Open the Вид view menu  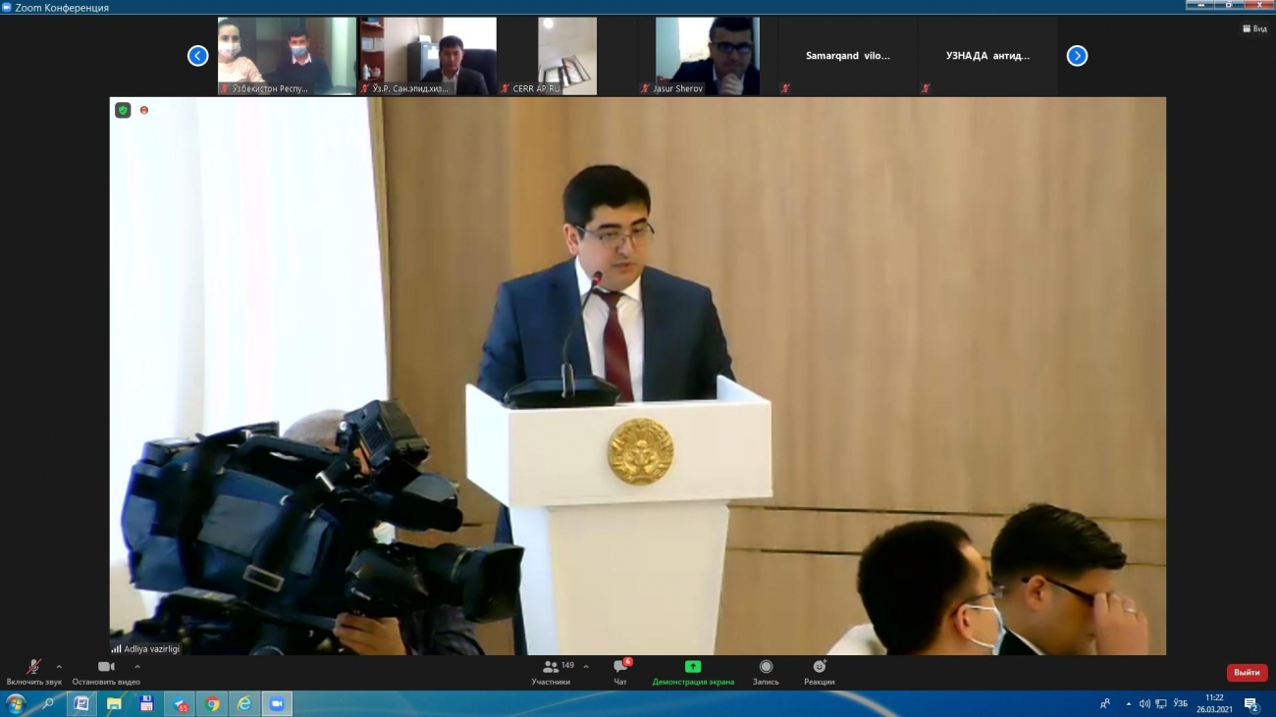click(1254, 28)
